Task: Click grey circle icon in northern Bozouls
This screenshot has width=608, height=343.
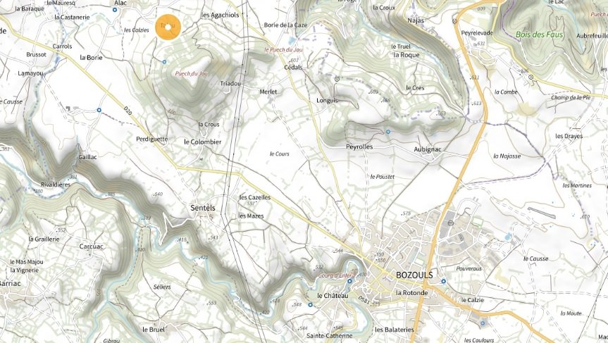Action: (x=451, y=223)
